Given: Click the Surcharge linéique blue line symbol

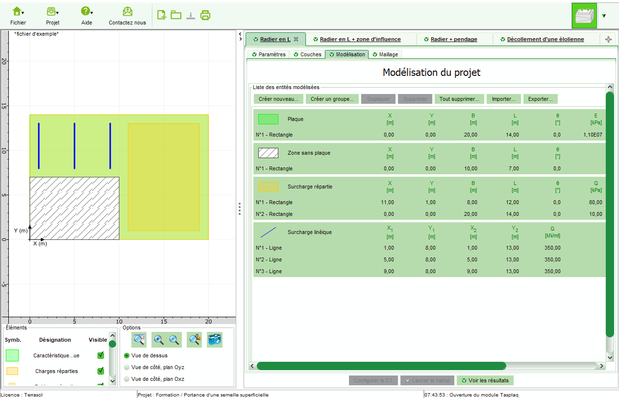Looking at the screenshot, I should pos(268,232).
